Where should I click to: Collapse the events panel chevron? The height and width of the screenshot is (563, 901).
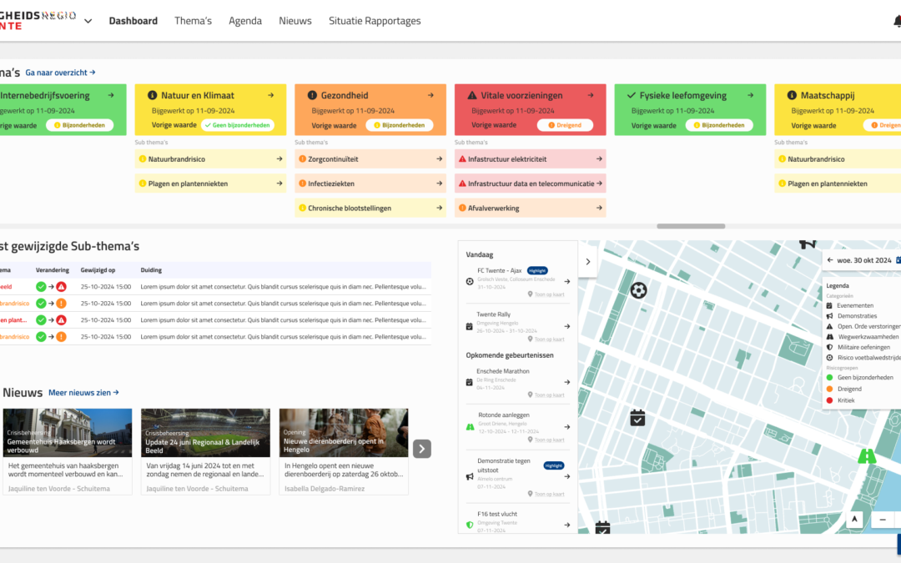(588, 262)
